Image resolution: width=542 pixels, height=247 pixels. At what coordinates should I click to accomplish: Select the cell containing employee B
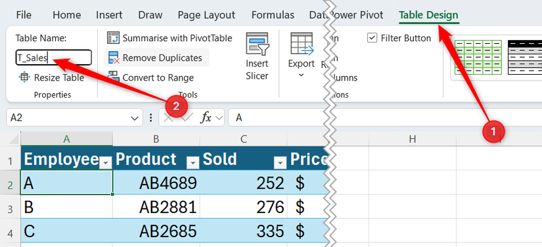click(67, 206)
